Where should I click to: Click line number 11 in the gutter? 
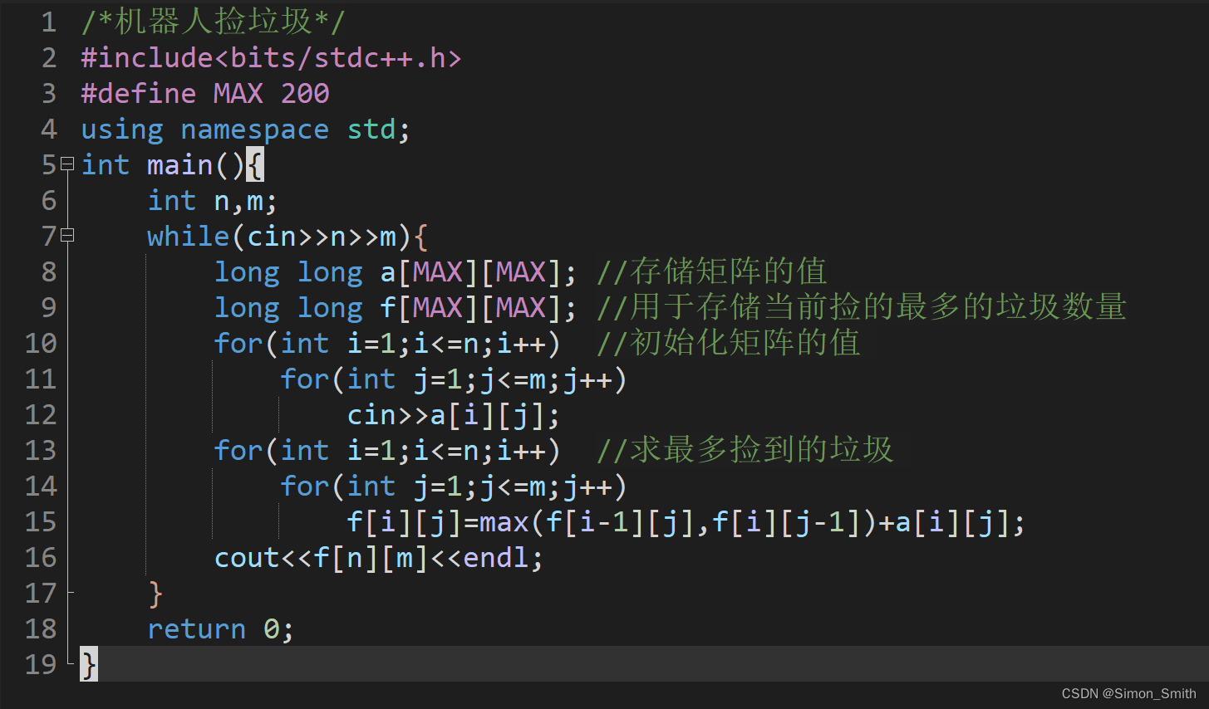[41, 379]
